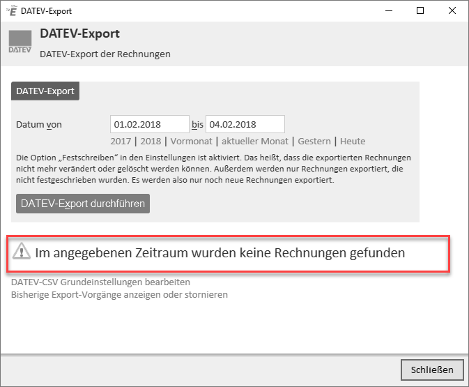Click the app icon in title bar

[x=12, y=10]
